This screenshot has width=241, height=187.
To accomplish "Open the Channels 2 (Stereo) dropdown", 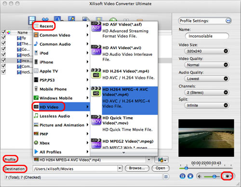I will pyautogui.click(x=207, y=92).
